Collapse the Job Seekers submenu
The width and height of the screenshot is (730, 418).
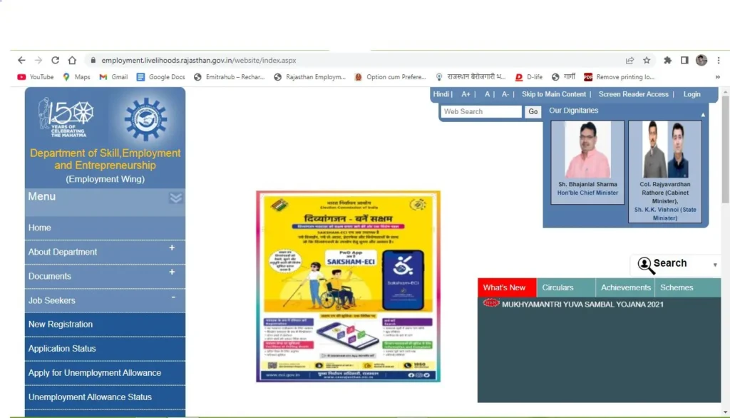173,297
